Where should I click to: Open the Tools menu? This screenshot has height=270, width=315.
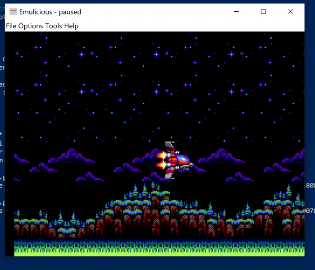tap(54, 26)
